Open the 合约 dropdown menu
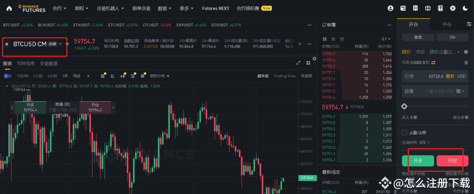This screenshot has height=194, width=474. 59,8
